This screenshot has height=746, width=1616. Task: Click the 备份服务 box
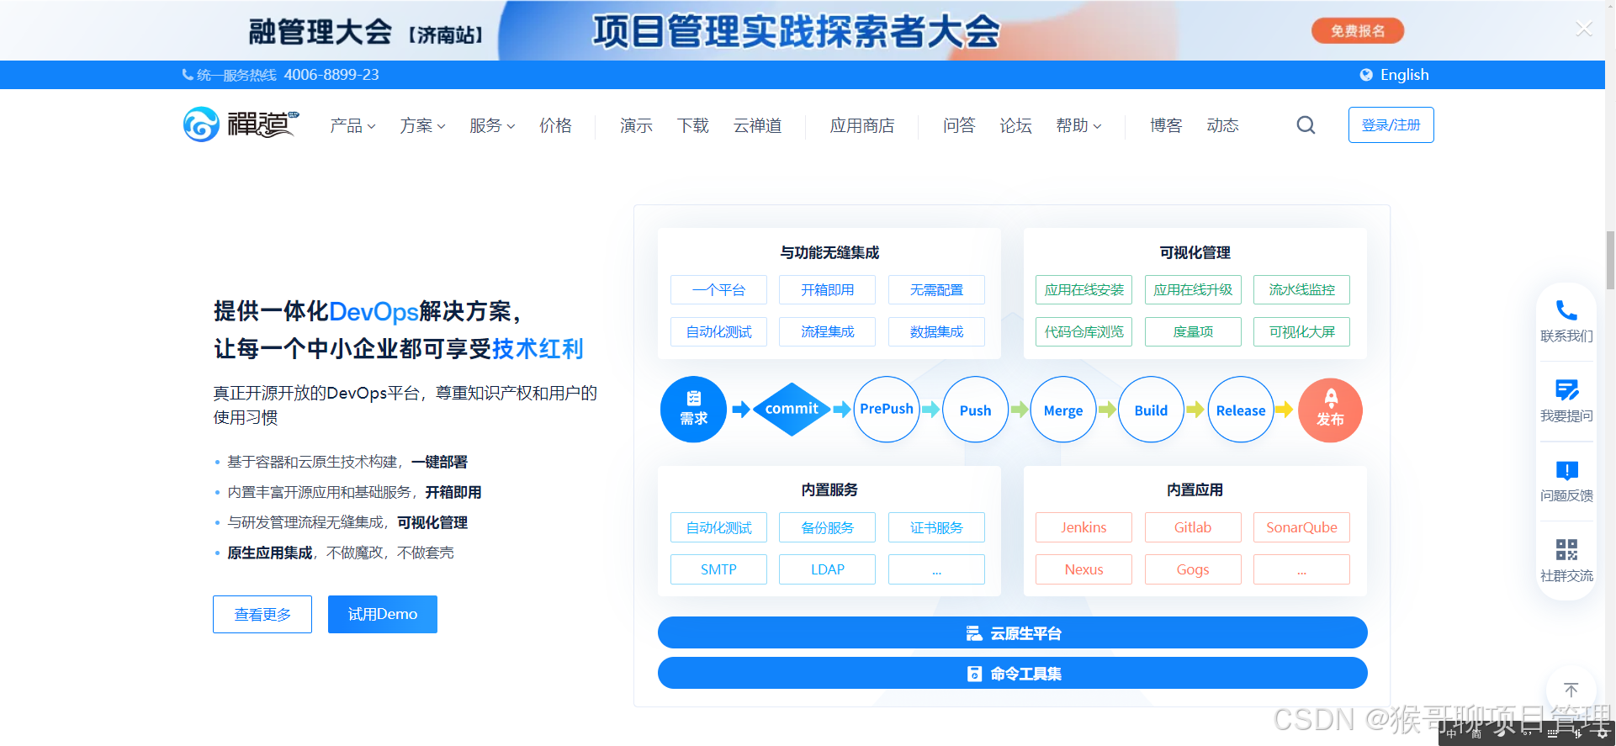pos(828,527)
